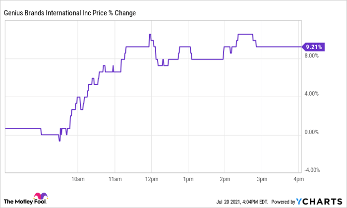Select the 1pm time axis label
The height and width of the screenshot is (208, 347).
tap(187, 179)
